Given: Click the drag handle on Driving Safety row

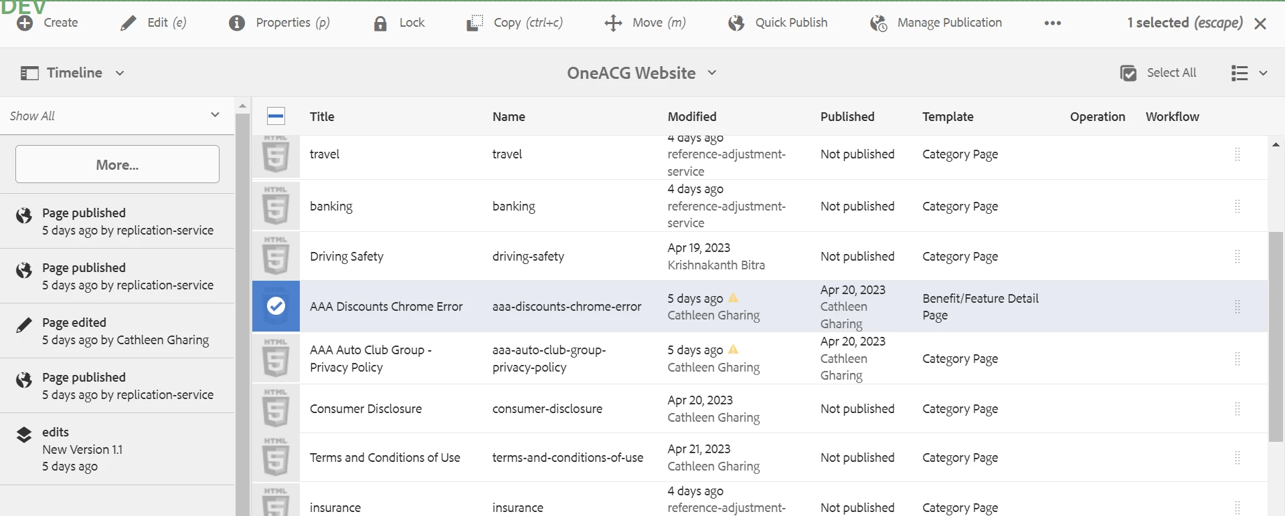Looking at the screenshot, I should coord(1237,256).
